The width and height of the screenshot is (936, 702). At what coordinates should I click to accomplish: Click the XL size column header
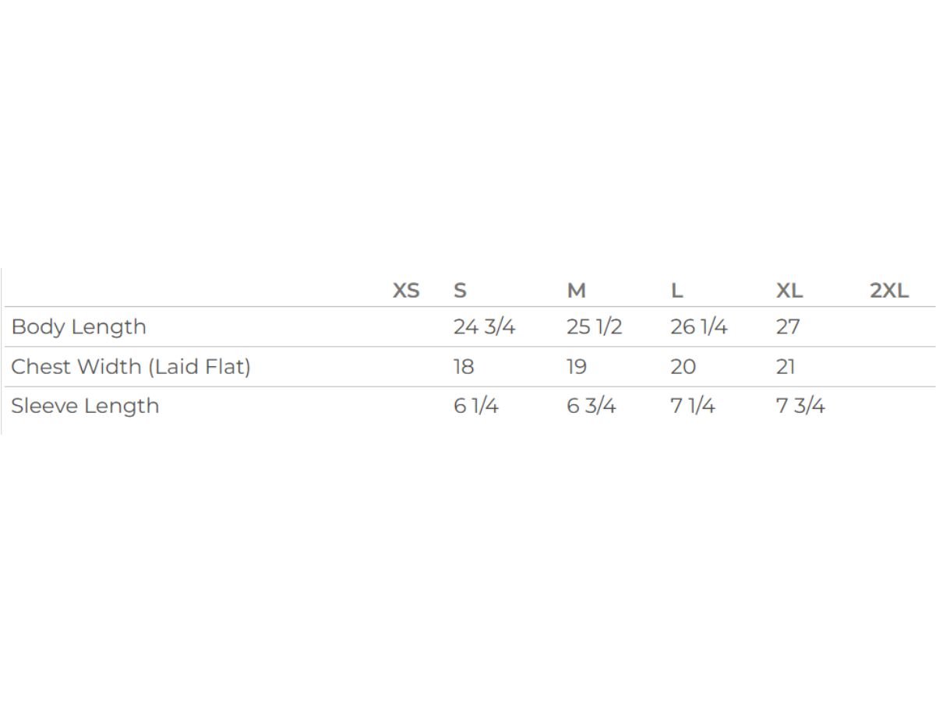789,291
